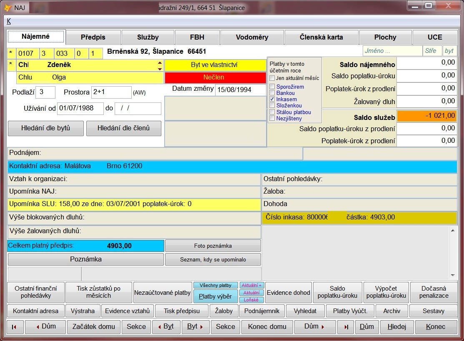
Task: Click the Aktuální + button
Action: click(251, 286)
